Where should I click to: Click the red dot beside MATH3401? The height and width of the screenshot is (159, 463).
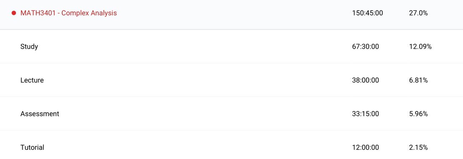click(x=13, y=13)
